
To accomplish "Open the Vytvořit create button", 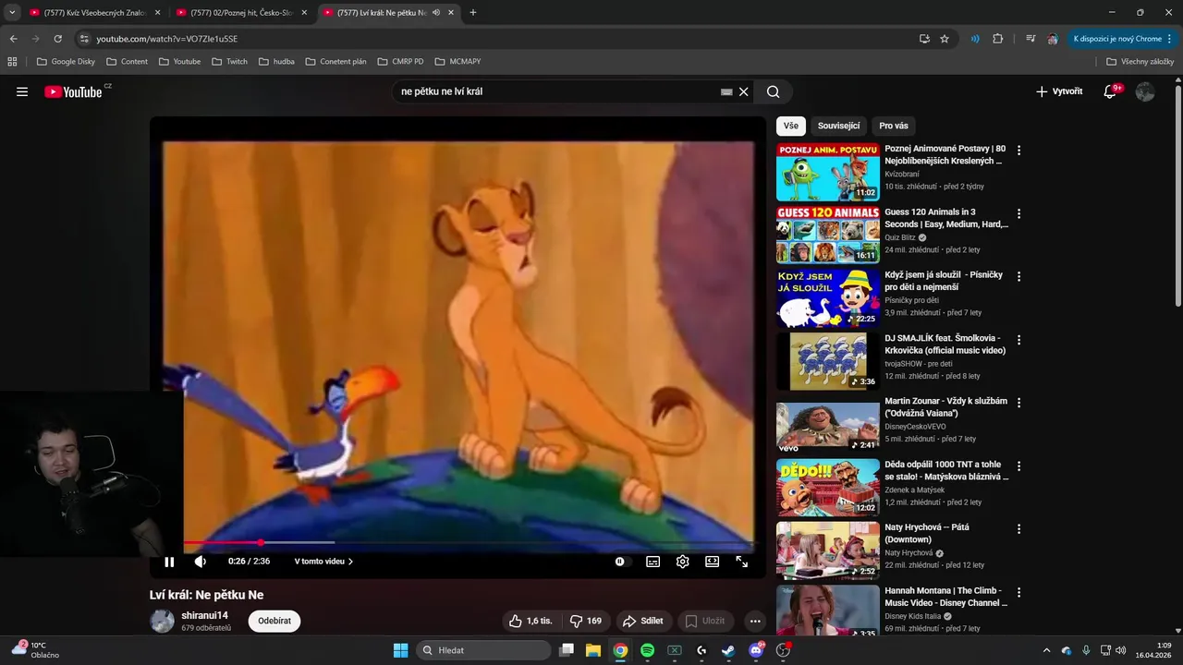I will pos(1059,91).
